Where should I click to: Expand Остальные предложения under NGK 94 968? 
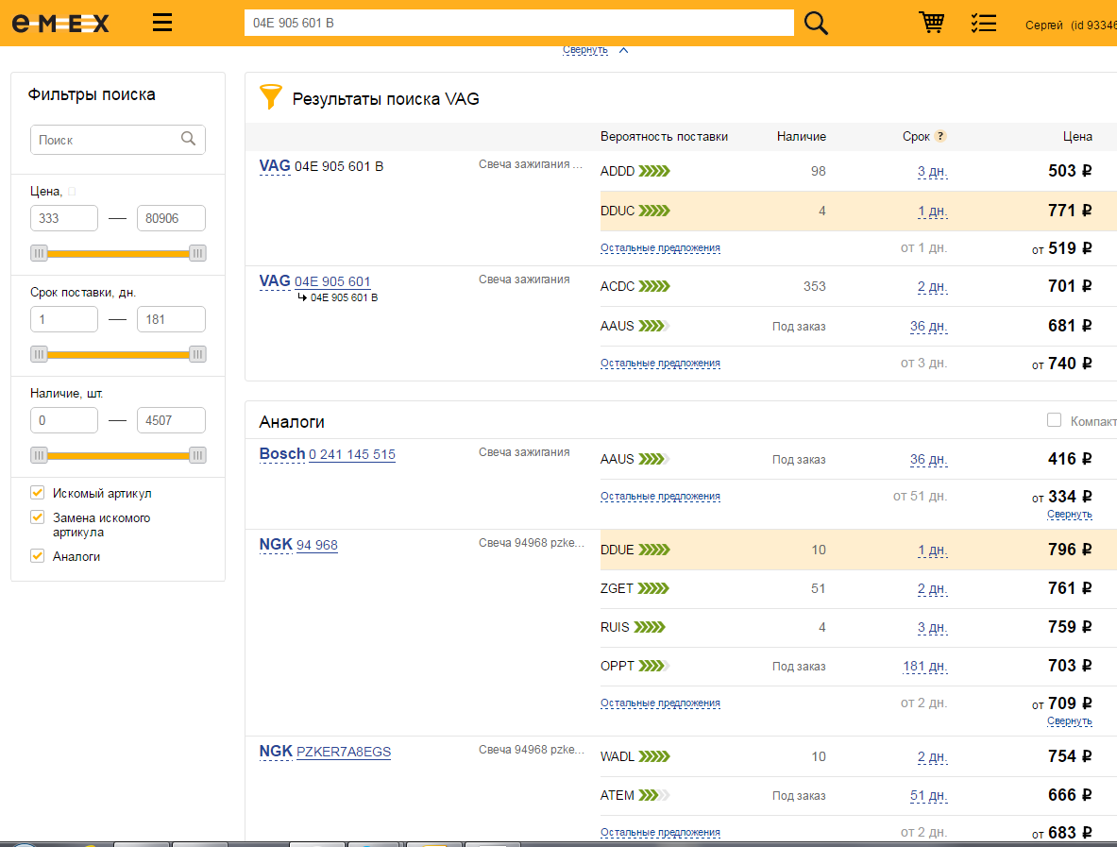660,703
